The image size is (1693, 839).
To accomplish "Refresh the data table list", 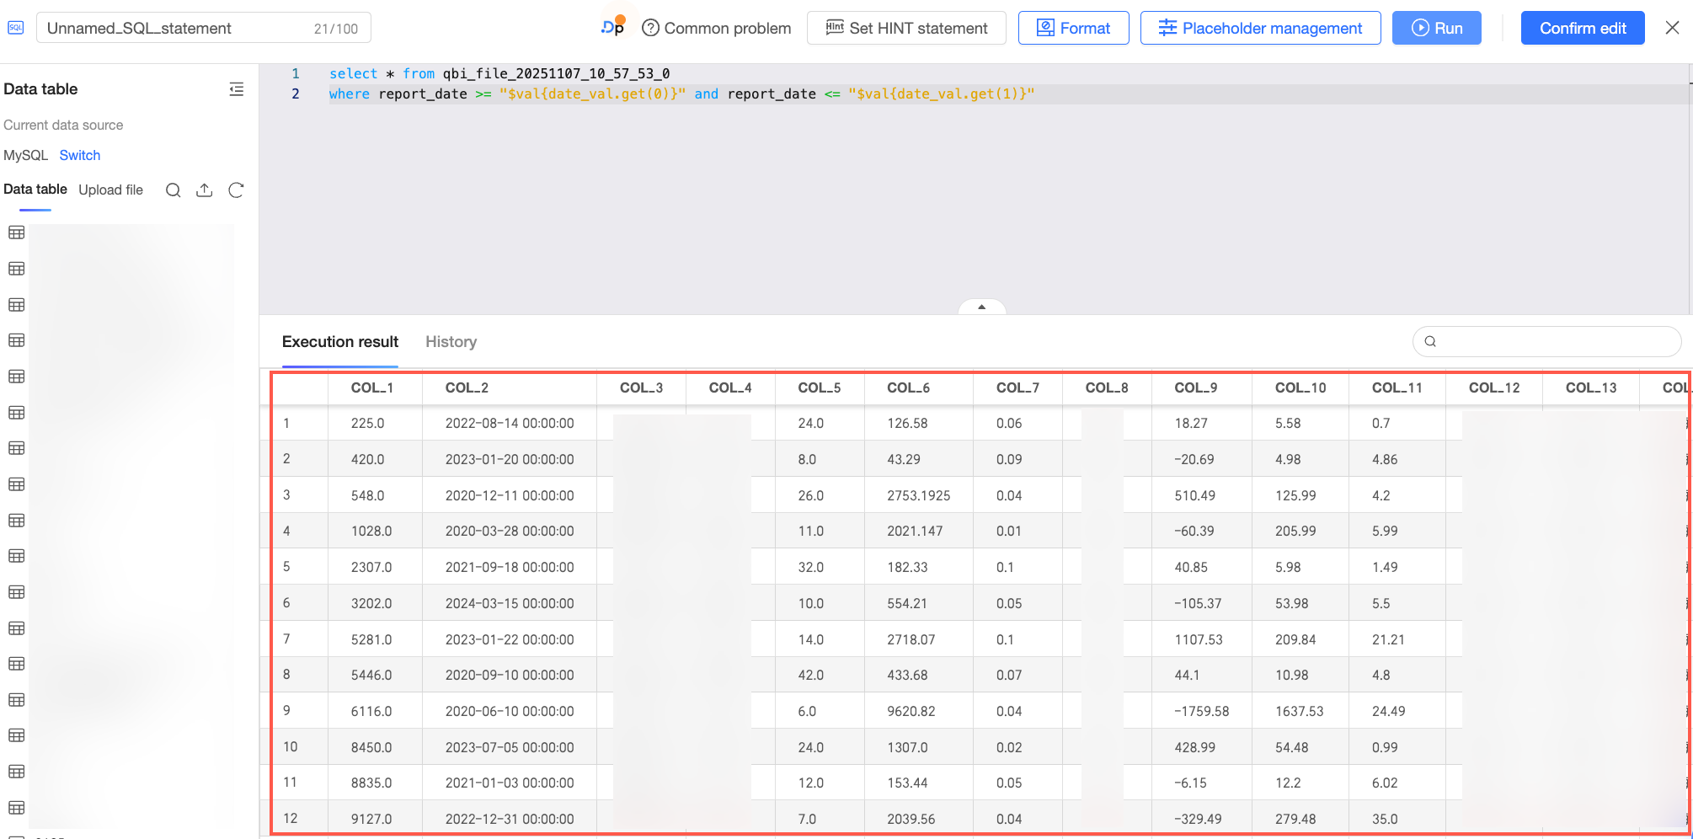I will click(x=236, y=190).
